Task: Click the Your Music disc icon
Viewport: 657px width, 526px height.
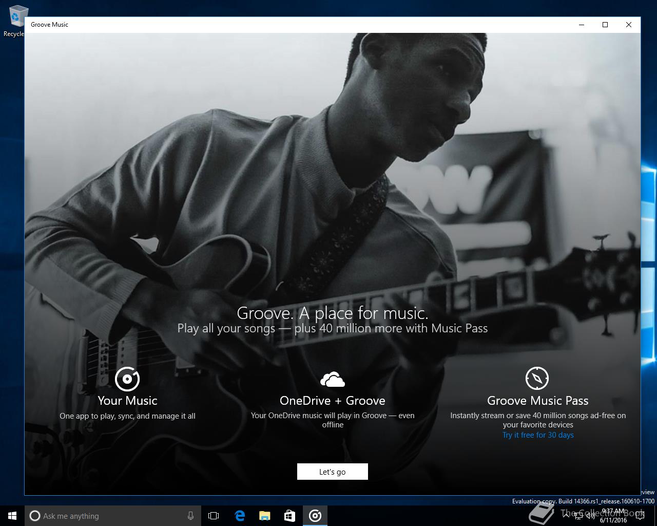Action: click(x=127, y=379)
